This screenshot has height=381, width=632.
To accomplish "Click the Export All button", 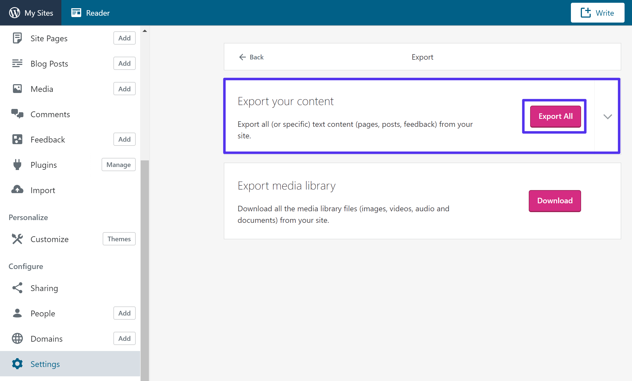I will pos(555,116).
